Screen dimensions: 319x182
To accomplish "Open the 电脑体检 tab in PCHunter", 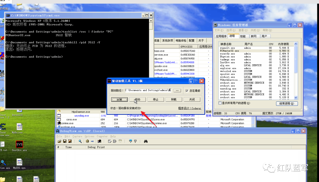I will pos(181,40).
